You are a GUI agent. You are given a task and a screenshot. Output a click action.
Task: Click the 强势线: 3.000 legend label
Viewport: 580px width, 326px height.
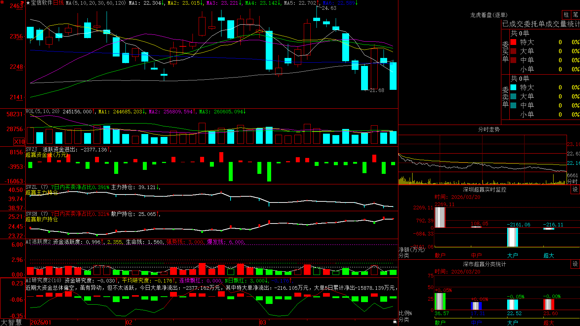coord(185,242)
